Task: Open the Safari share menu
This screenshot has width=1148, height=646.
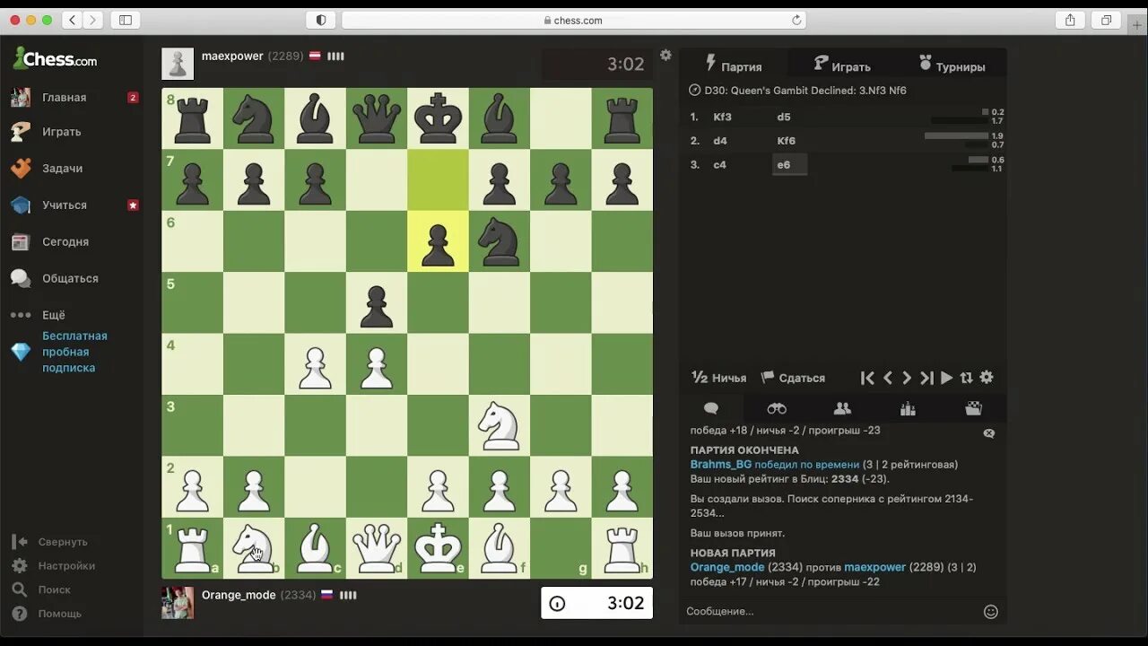Action: (1070, 20)
